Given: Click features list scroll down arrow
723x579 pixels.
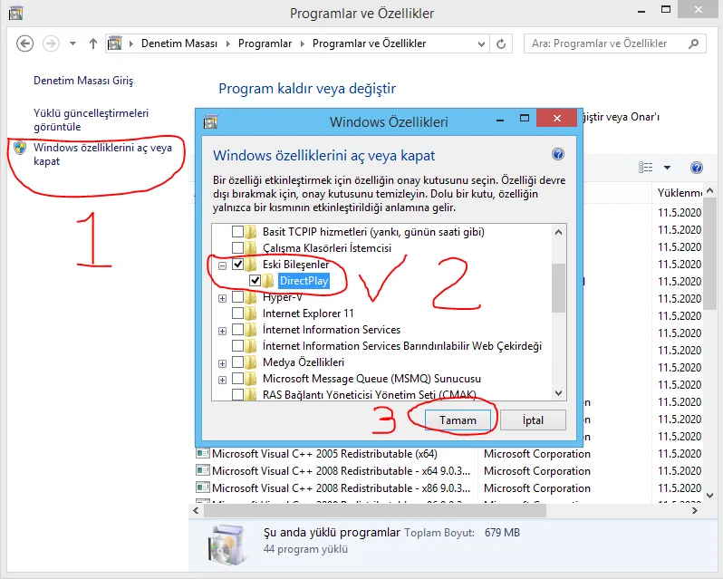Looking at the screenshot, I should point(558,393).
